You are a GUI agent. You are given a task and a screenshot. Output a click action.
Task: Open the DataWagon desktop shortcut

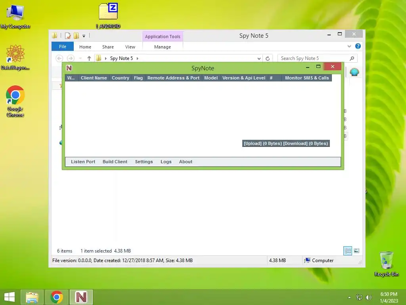pos(15,57)
